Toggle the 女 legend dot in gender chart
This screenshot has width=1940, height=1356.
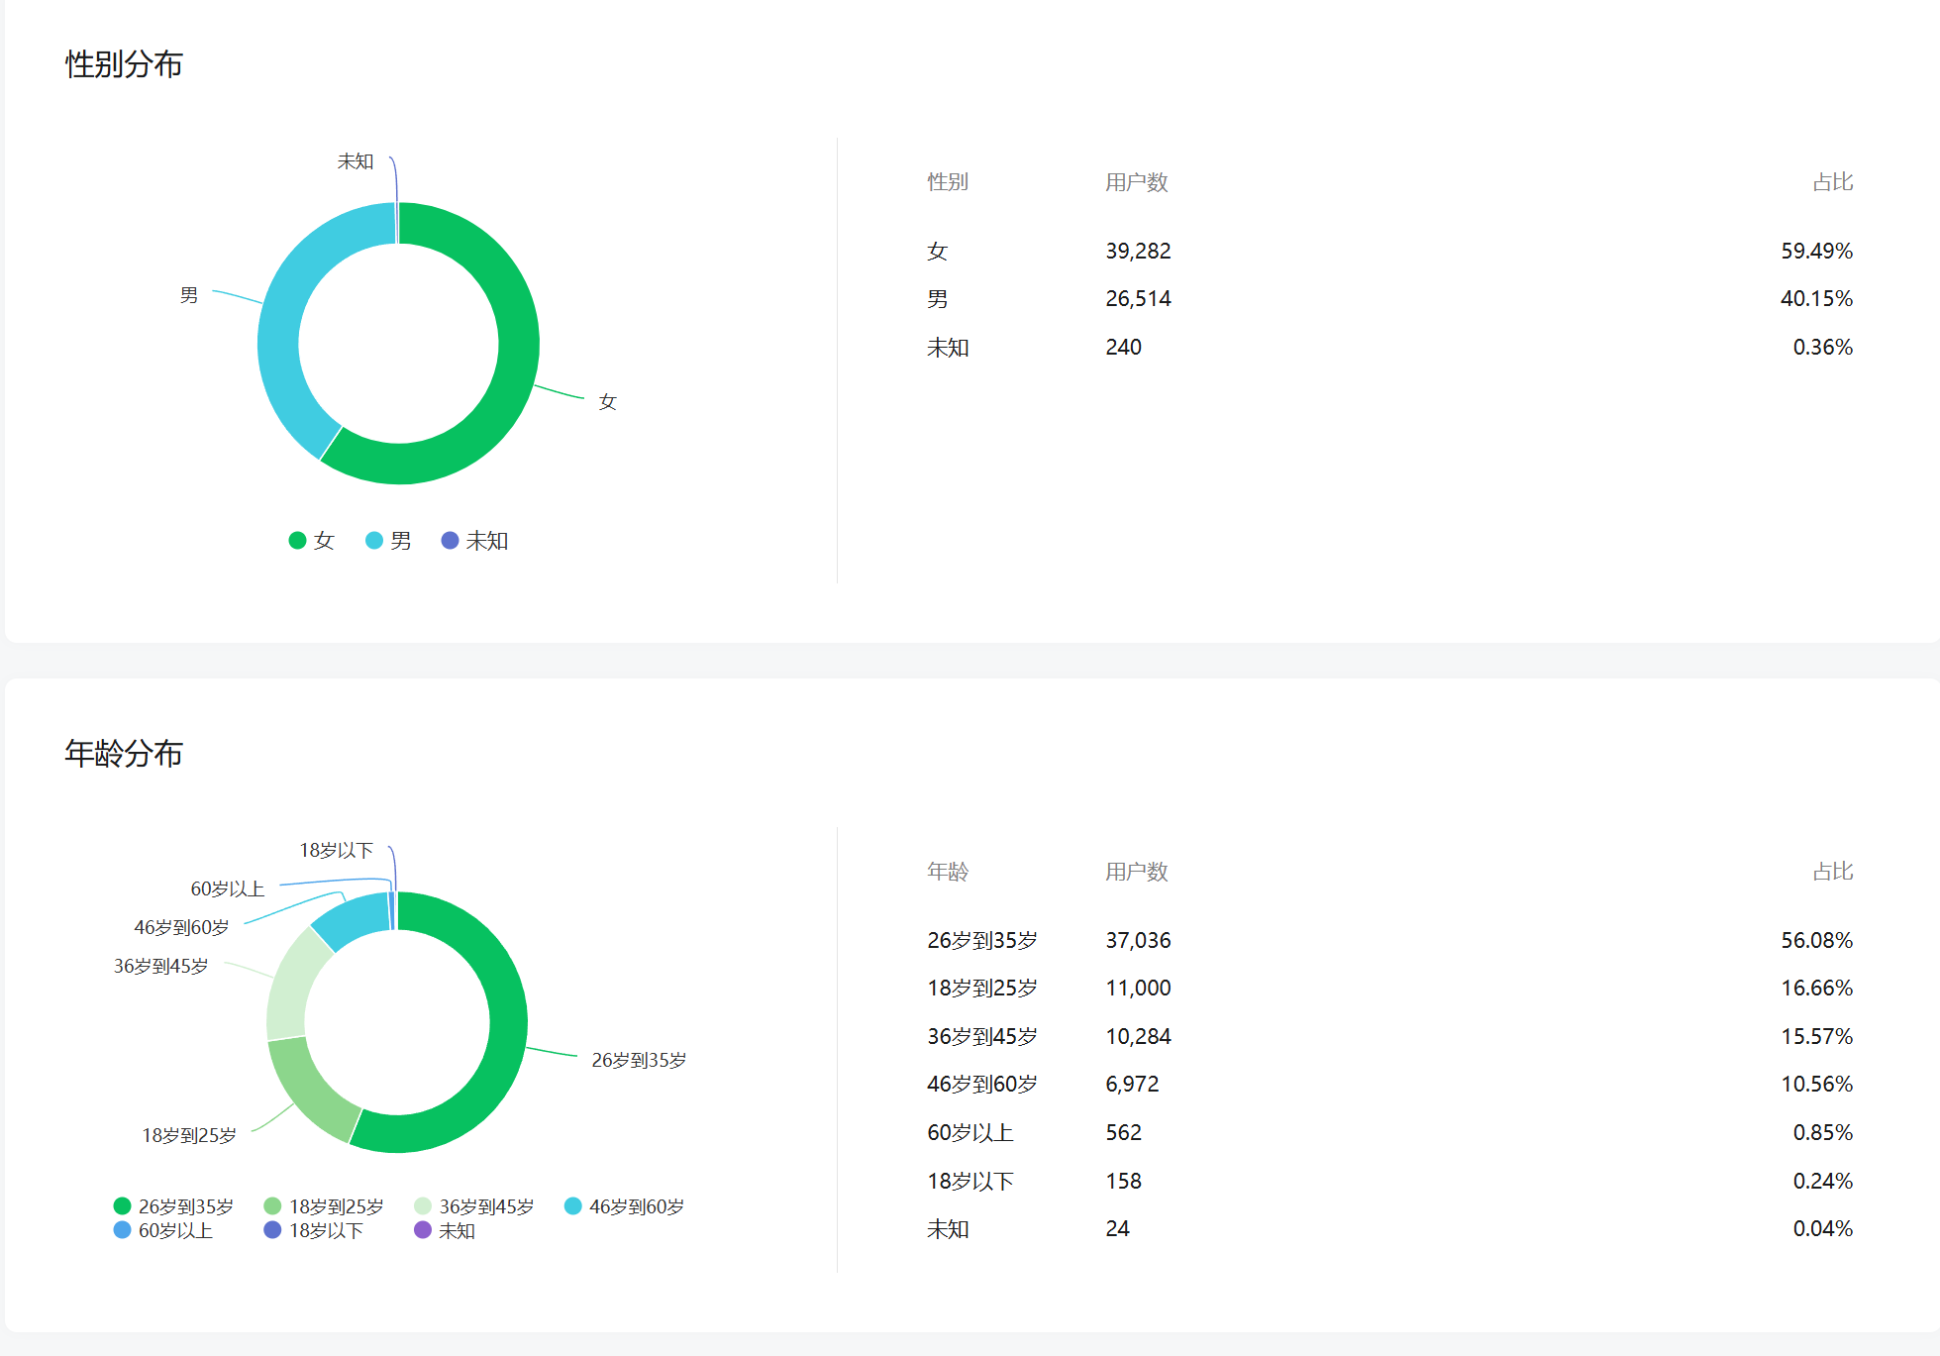pos(297,541)
